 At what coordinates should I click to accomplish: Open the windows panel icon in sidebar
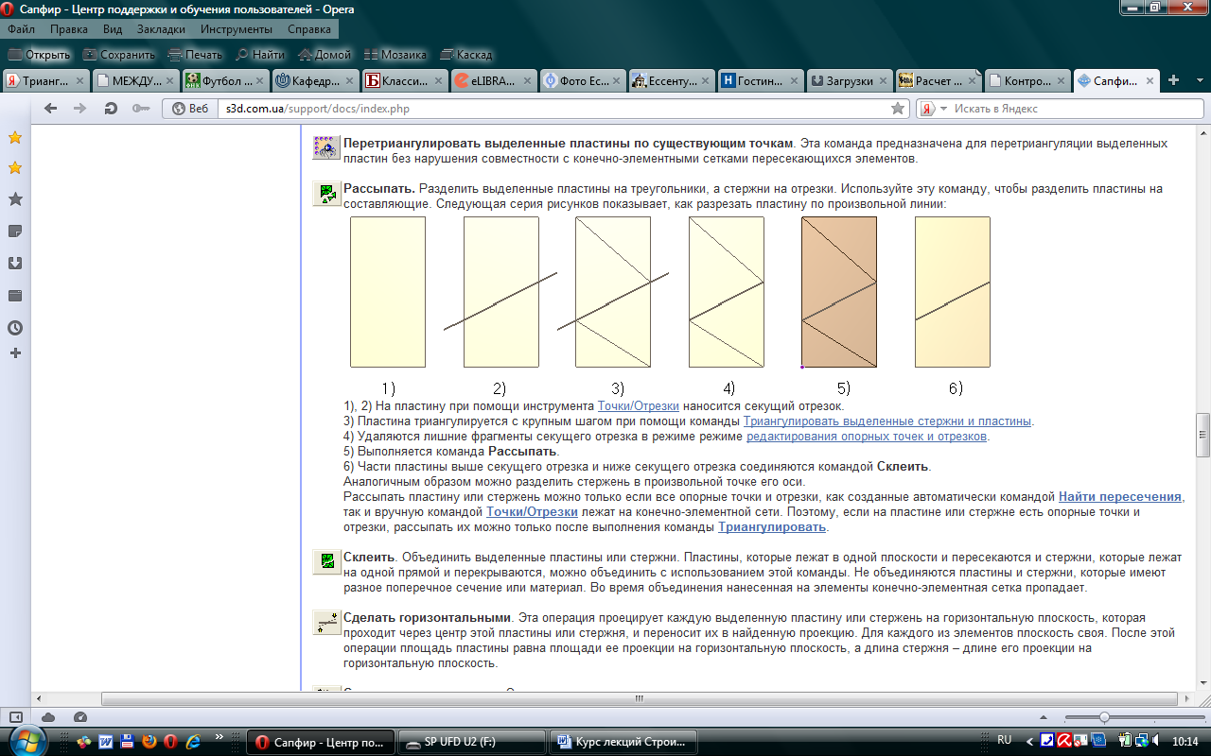tap(15, 296)
